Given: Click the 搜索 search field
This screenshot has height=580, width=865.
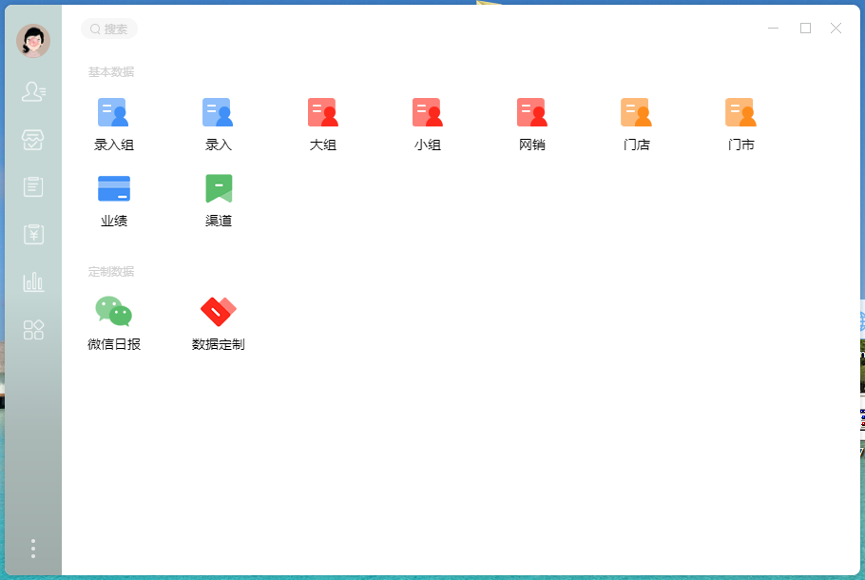Looking at the screenshot, I should (x=109, y=29).
